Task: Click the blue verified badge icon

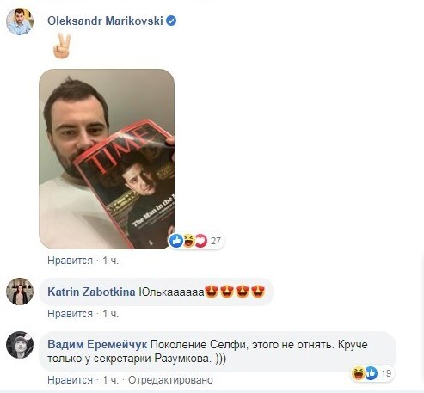Action: [x=171, y=21]
